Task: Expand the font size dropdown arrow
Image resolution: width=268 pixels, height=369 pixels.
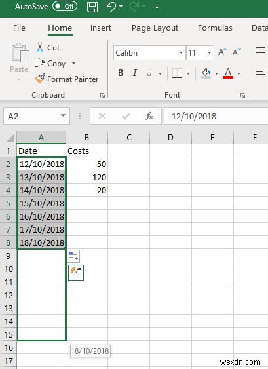Action: (x=209, y=52)
